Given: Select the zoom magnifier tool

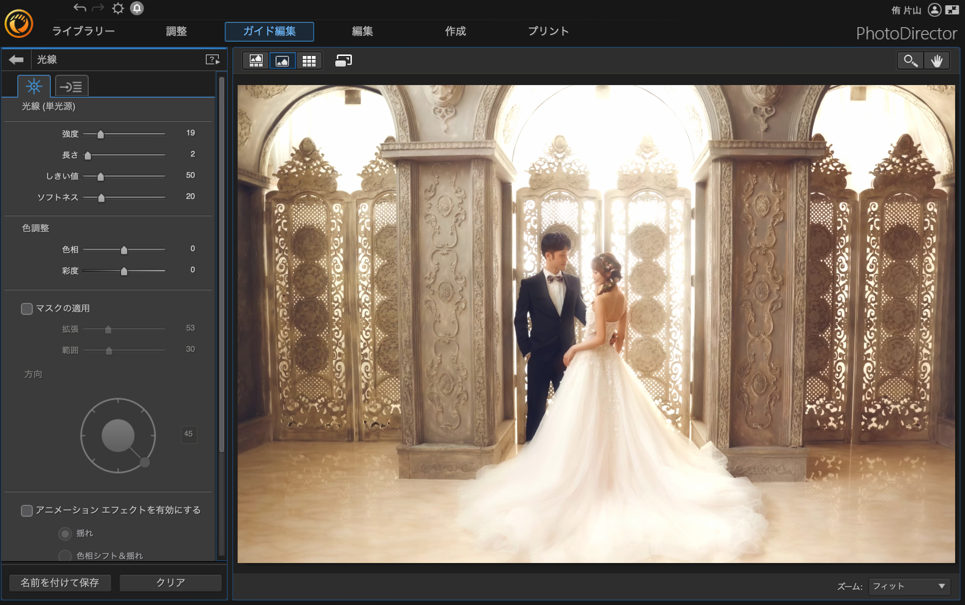Looking at the screenshot, I should pyautogui.click(x=910, y=61).
